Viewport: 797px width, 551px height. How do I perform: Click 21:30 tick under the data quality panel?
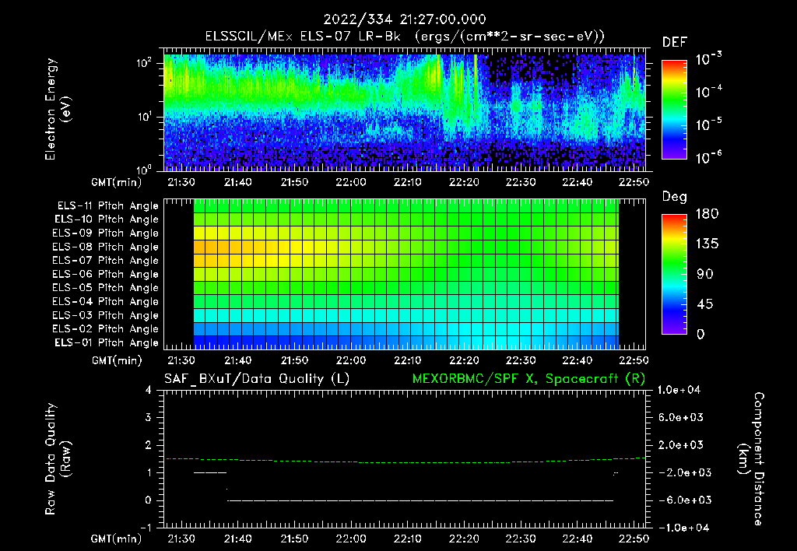point(181,539)
